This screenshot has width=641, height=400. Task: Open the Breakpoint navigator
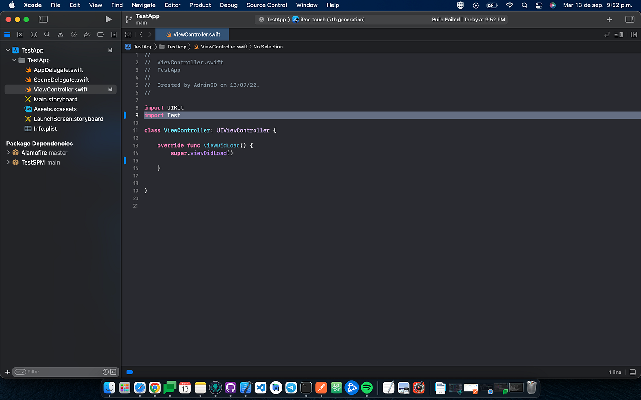point(100,34)
